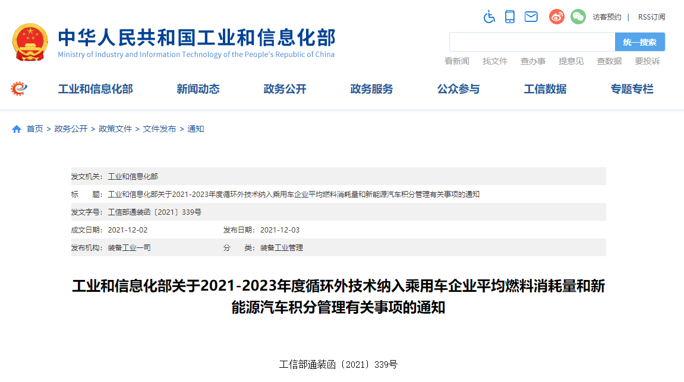Click 政策文件 in breadcrumb trail
This screenshot has height=382, width=684.
[115, 129]
